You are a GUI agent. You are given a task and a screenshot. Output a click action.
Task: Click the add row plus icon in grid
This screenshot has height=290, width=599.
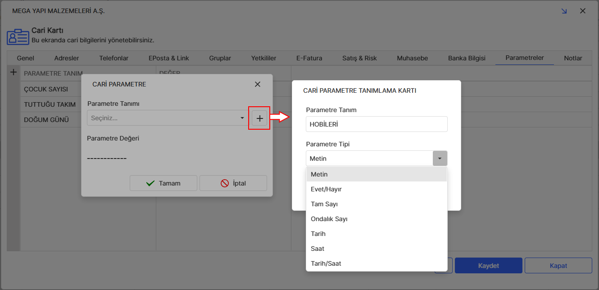pos(14,72)
